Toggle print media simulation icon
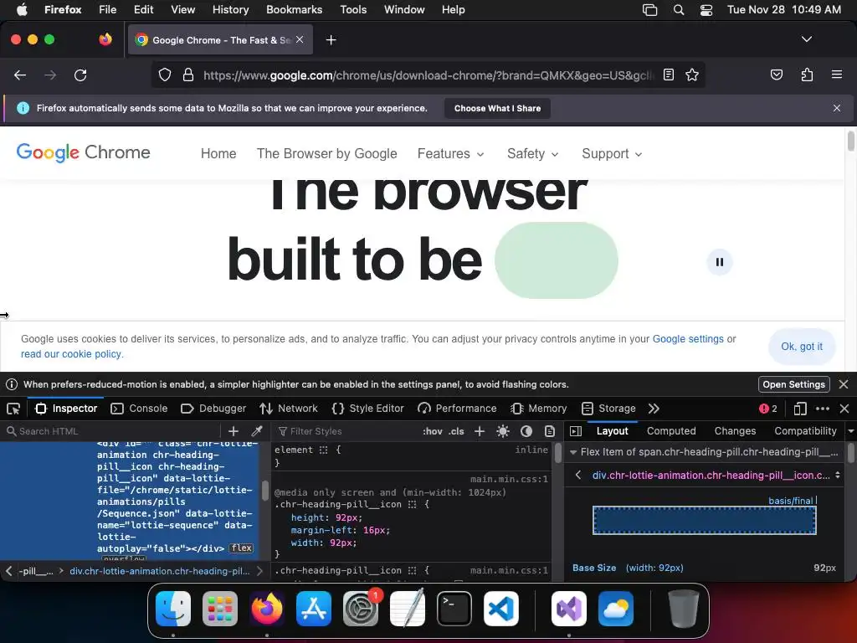 (x=549, y=431)
